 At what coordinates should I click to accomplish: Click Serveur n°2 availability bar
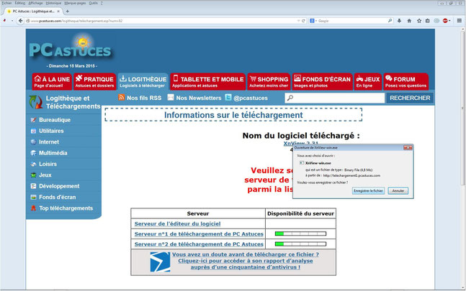coord(300,244)
